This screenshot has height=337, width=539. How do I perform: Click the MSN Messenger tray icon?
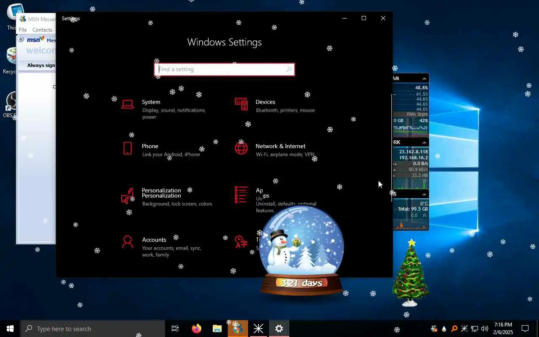click(434, 329)
